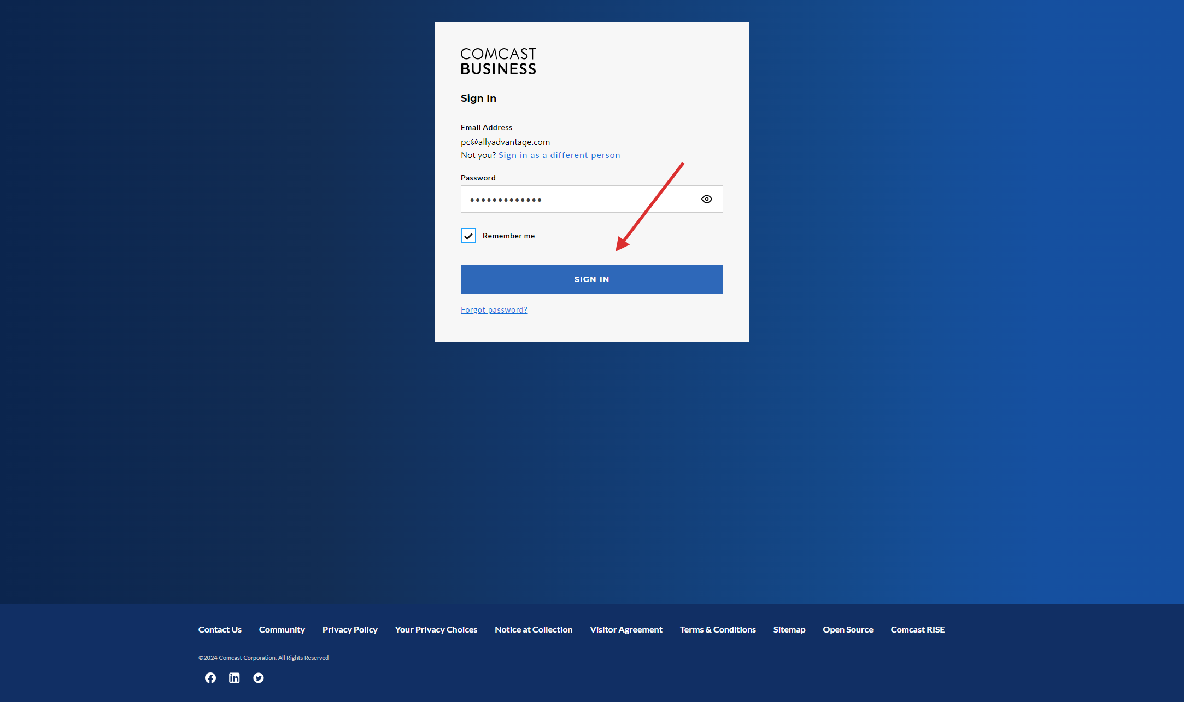Open the Visitor Agreement link
1184x702 pixels.
tap(626, 630)
